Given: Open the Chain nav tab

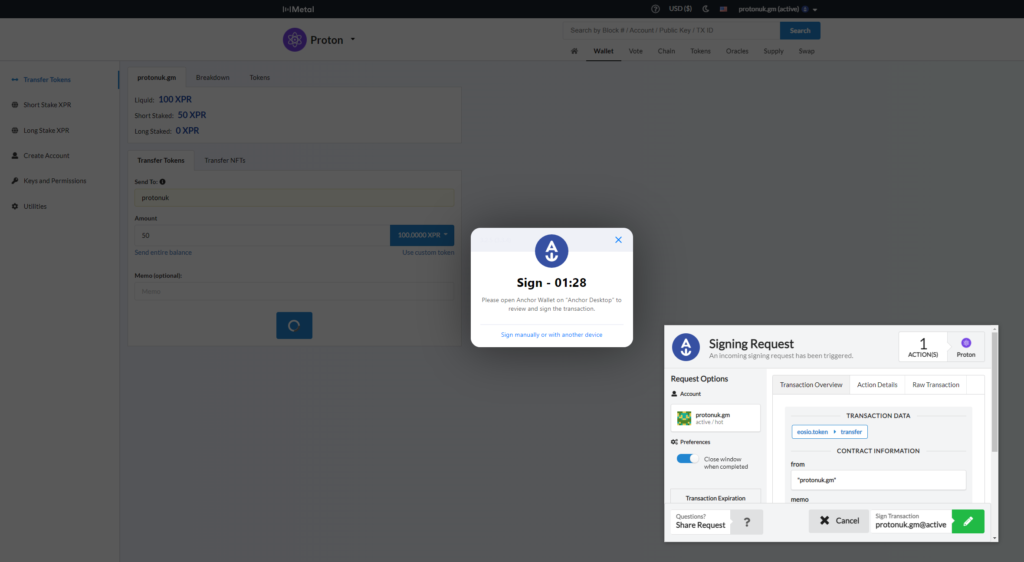Looking at the screenshot, I should tap(666, 51).
